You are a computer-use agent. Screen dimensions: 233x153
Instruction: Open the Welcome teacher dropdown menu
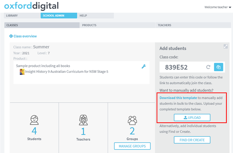(218, 7)
